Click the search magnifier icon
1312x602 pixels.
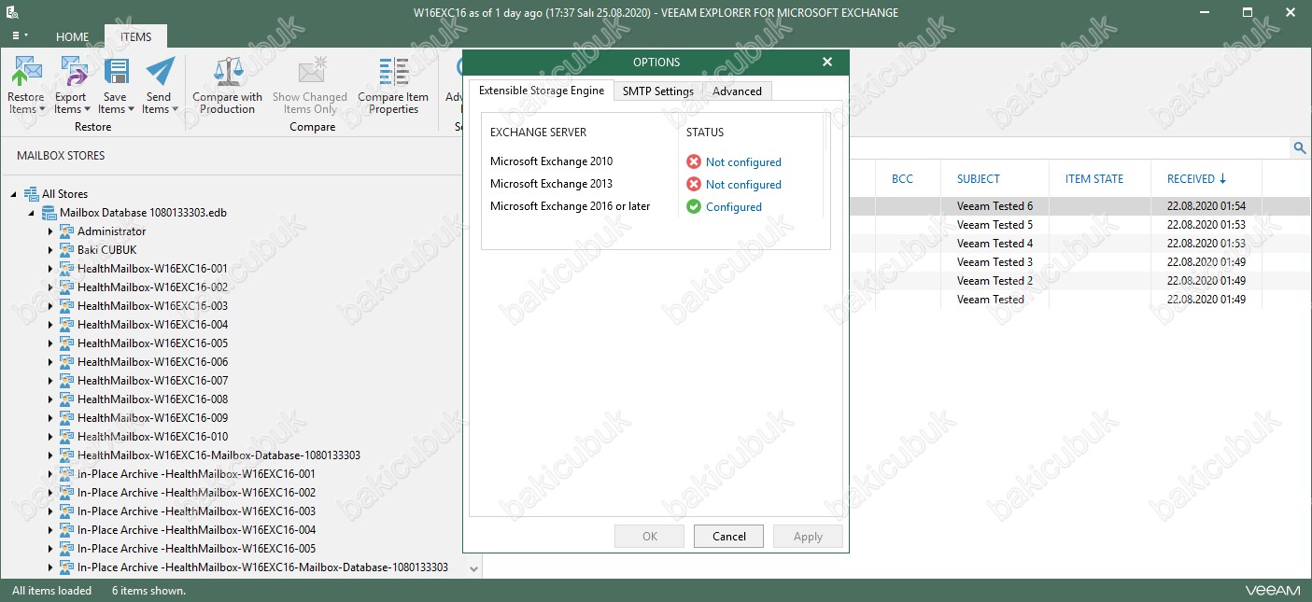click(x=1299, y=148)
